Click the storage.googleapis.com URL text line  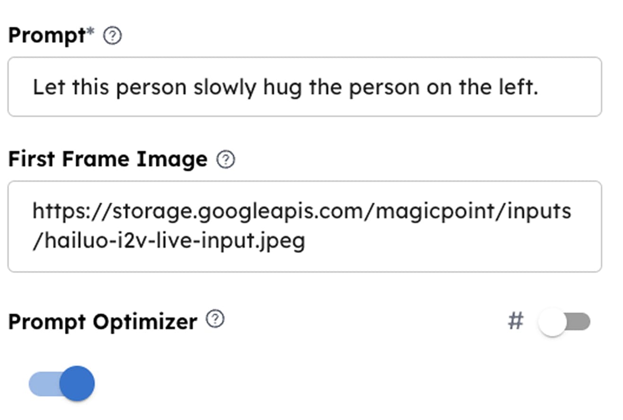click(301, 211)
